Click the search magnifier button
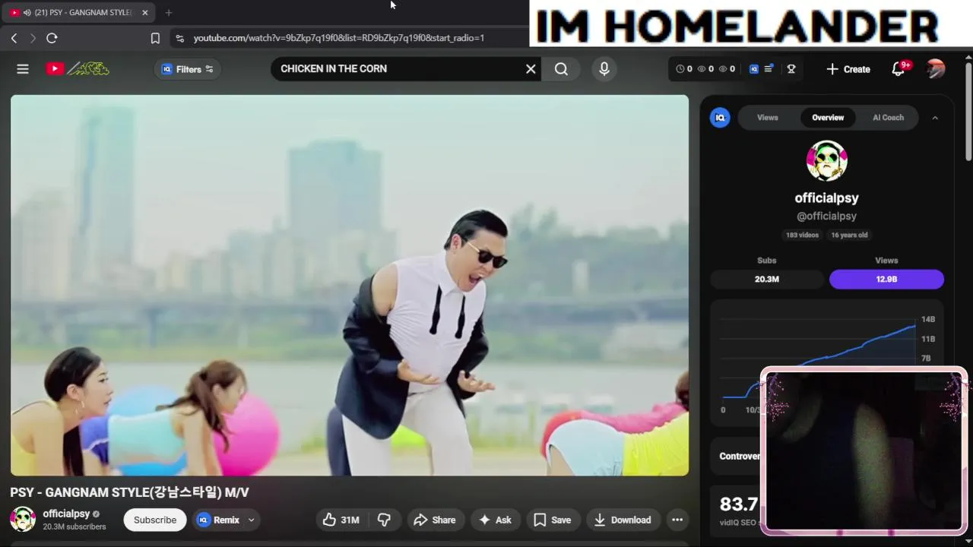The image size is (973, 547). 561,69
